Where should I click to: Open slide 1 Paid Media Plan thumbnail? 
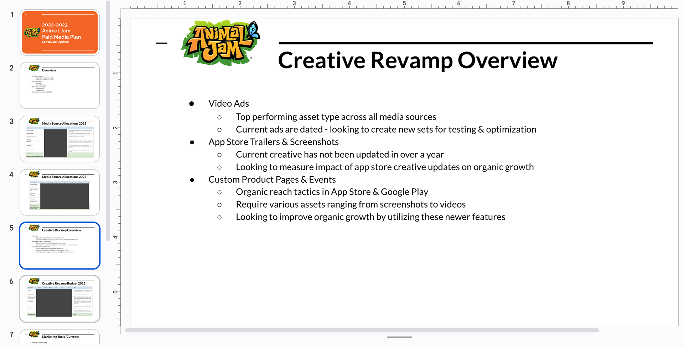click(x=59, y=32)
